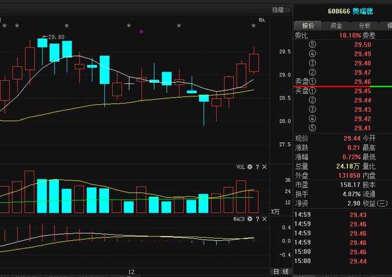Select sell level five price 29.50

point(363,45)
